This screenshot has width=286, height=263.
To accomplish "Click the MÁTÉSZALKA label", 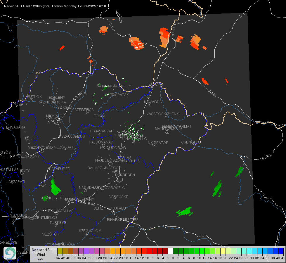I will click(x=166, y=129).
